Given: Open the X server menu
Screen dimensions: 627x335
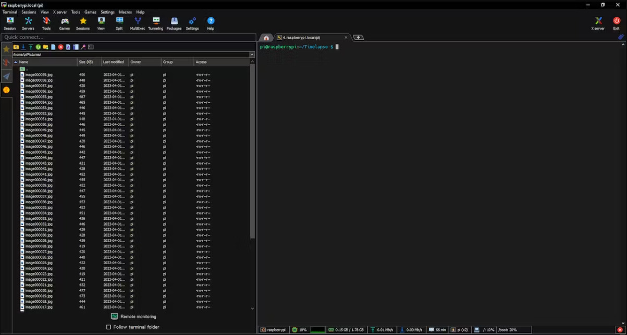Looking at the screenshot, I should [60, 12].
